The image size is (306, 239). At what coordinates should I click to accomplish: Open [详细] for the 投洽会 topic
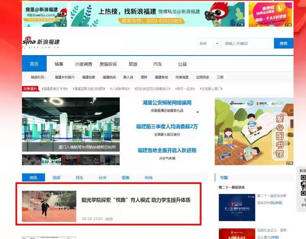(278, 203)
